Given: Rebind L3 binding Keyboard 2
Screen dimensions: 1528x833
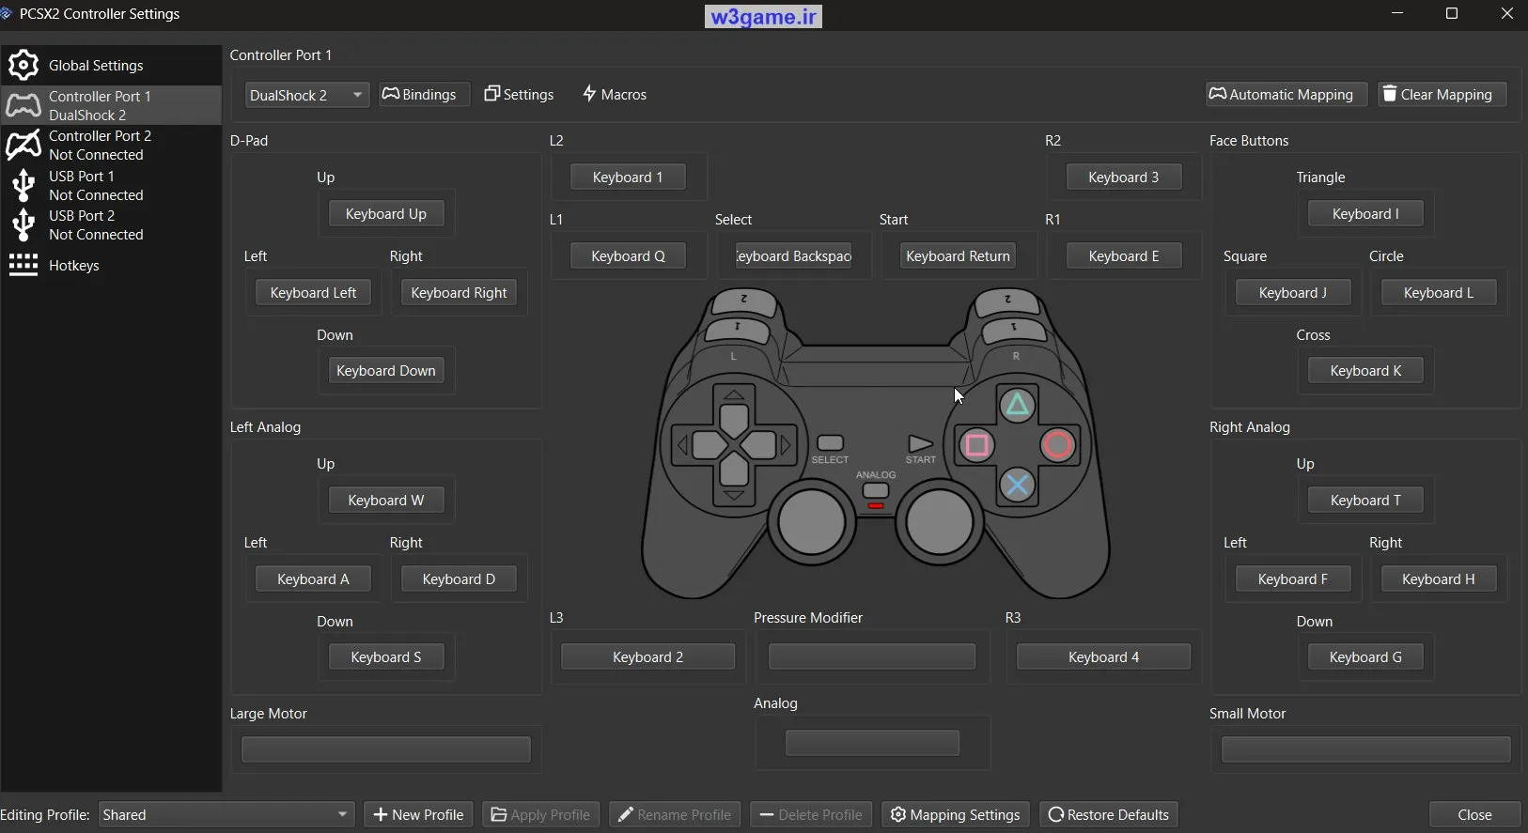Looking at the screenshot, I should (647, 656).
